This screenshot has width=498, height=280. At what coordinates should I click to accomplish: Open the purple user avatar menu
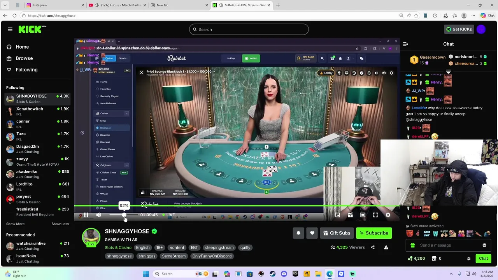click(x=481, y=29)
